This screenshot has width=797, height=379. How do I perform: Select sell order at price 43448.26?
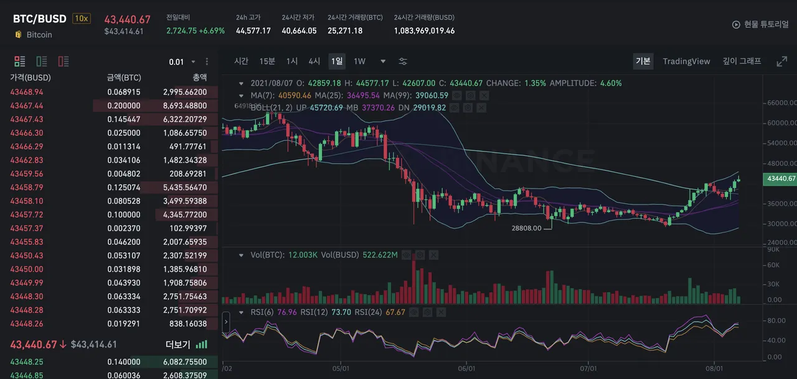click(109, 324)
